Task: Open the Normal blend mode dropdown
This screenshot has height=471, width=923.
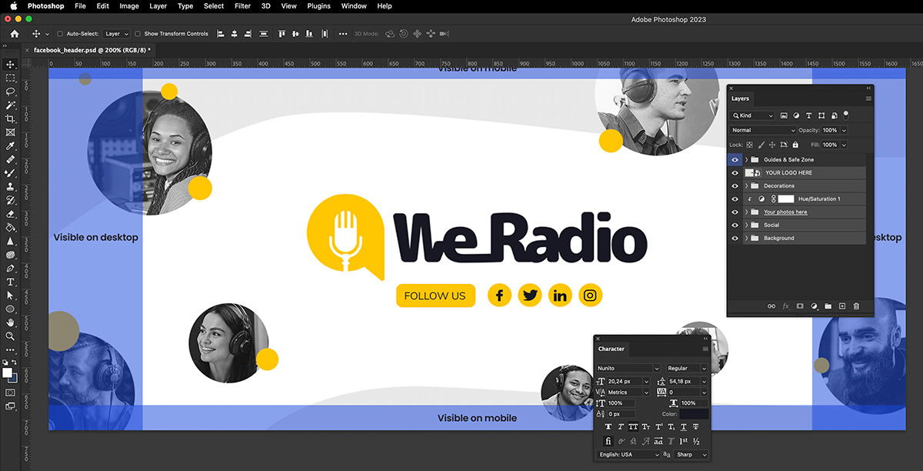Action: 763,130
